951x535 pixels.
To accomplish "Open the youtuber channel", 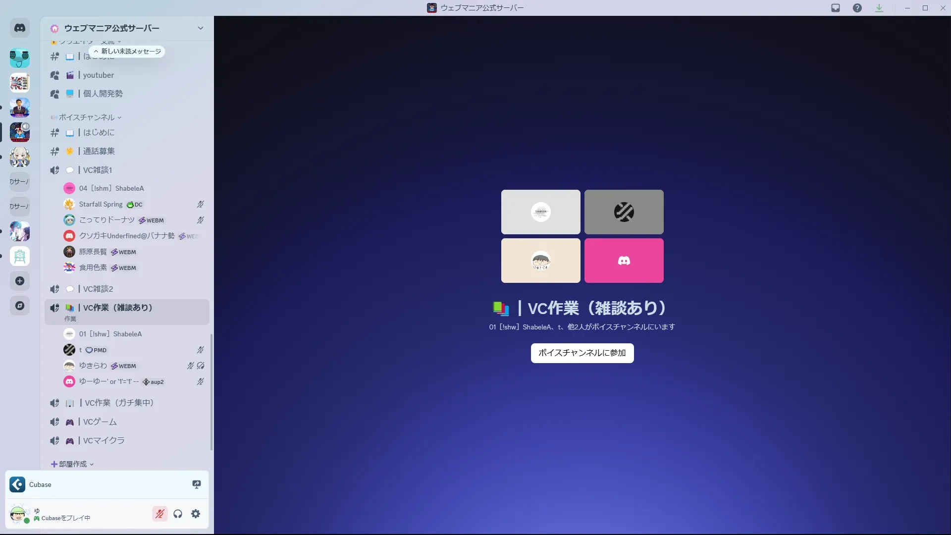I will click(x=98, y=75).
